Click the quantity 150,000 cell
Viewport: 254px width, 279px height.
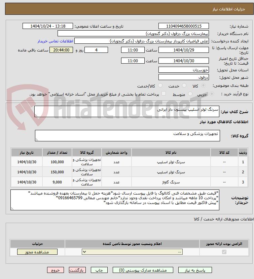tap(57, 172)
